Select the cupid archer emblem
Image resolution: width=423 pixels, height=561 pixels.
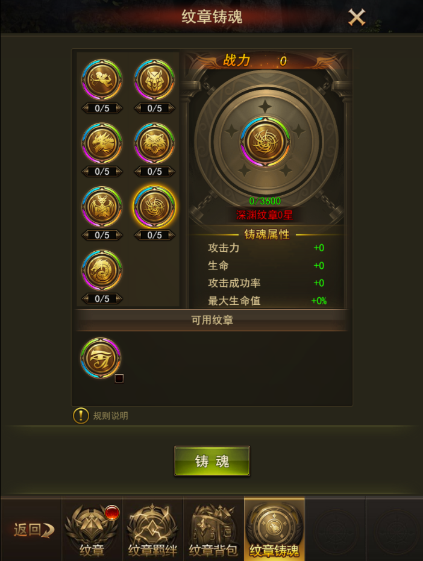click(102, 80)
